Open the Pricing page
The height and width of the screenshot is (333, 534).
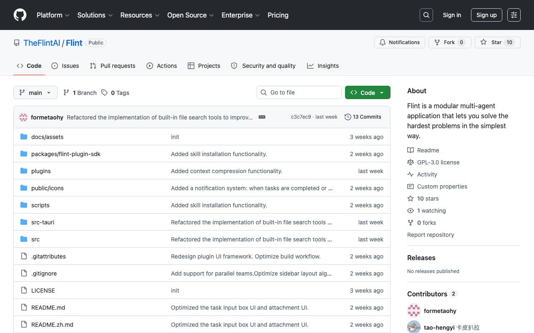point(278,15)
